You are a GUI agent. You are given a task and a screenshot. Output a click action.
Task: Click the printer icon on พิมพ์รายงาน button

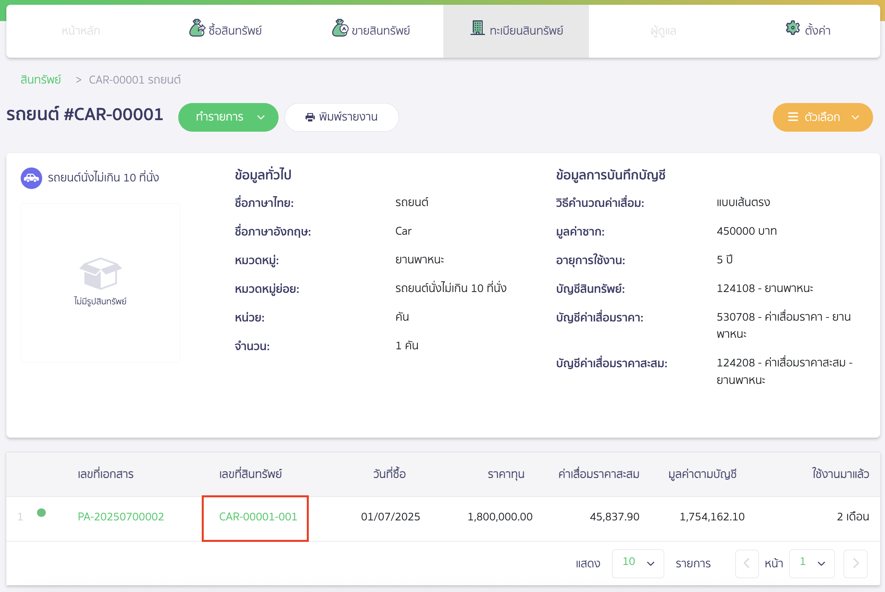310,117
